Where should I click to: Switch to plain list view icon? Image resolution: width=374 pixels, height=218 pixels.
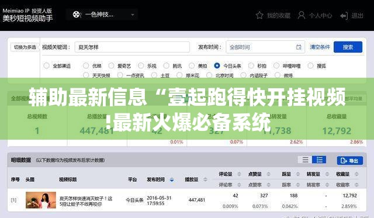point(305,160)
